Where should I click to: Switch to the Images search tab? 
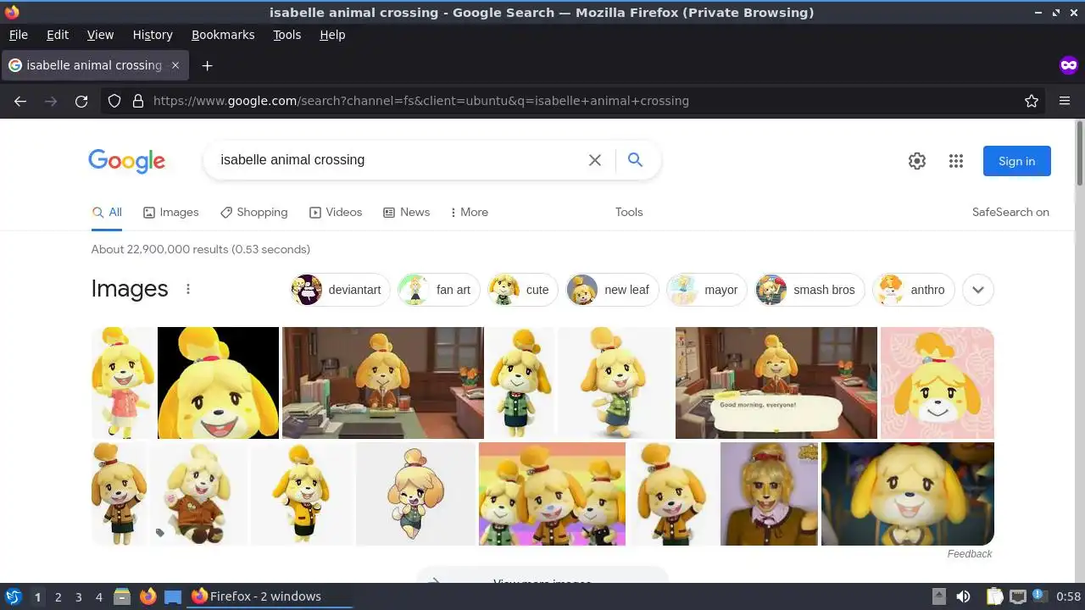click(x=170, y=213)
